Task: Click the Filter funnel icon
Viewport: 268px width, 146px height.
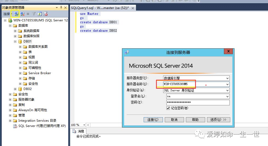Action: (x=34, y=14)
